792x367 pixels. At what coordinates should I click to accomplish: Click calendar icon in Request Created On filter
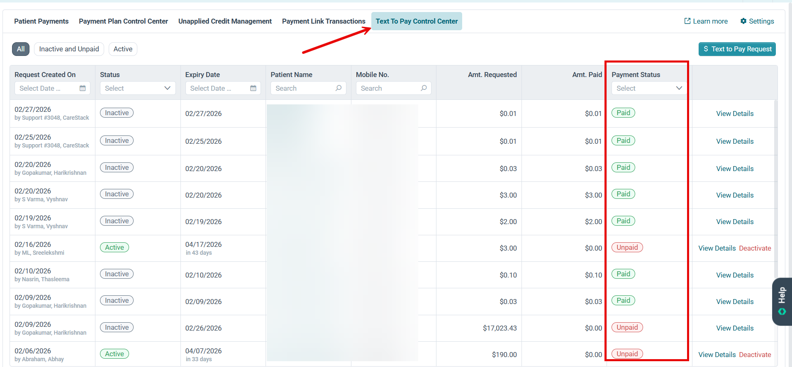coord(83,88)
